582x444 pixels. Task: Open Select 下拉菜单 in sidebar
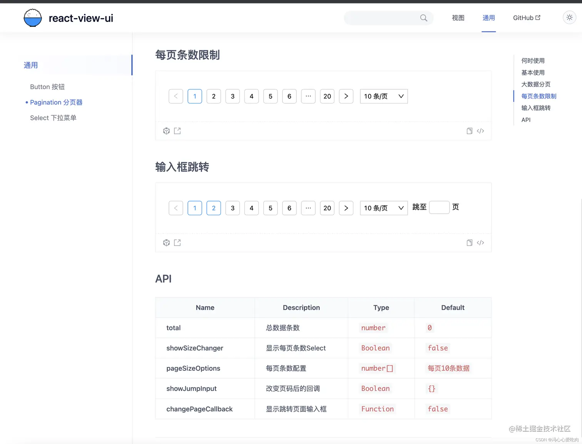pos(53,118)
